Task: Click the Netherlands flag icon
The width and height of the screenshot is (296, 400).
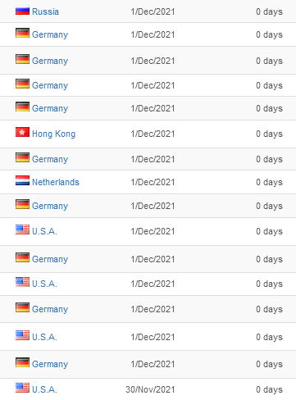Action: (22, 180)
